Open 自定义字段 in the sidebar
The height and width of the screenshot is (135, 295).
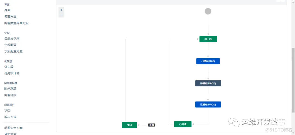pyautogui.click(x=12, y=39)
